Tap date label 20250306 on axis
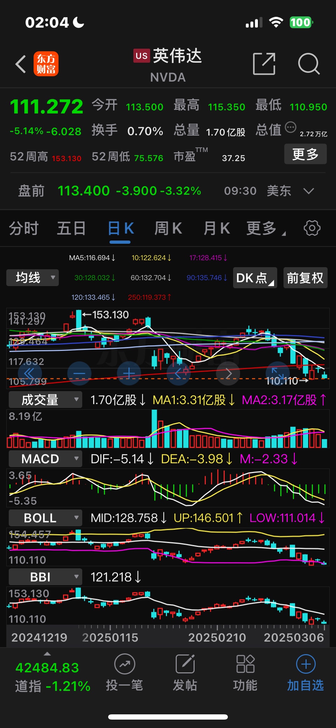This screenshot has height=728, width=336. (x=294, y=637)
